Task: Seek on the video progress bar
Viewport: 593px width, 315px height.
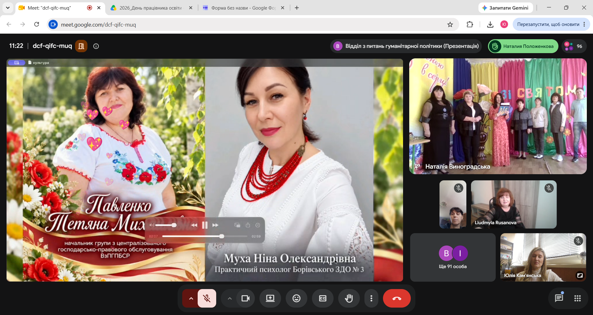Action: click(x=205, y=236)
